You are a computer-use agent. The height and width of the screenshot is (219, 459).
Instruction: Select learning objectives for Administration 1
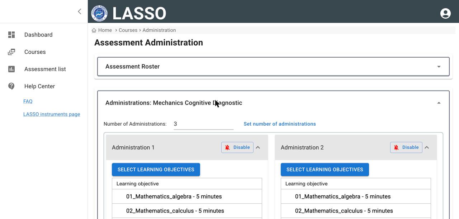pos(156,170)
